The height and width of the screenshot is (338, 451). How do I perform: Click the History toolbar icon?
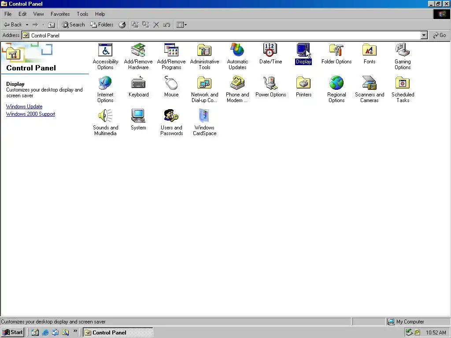coord(122,25)
